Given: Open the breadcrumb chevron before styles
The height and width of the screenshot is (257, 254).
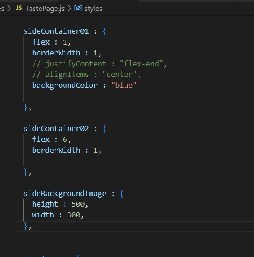Looking at the screenshot, I should tap(69, 8).
